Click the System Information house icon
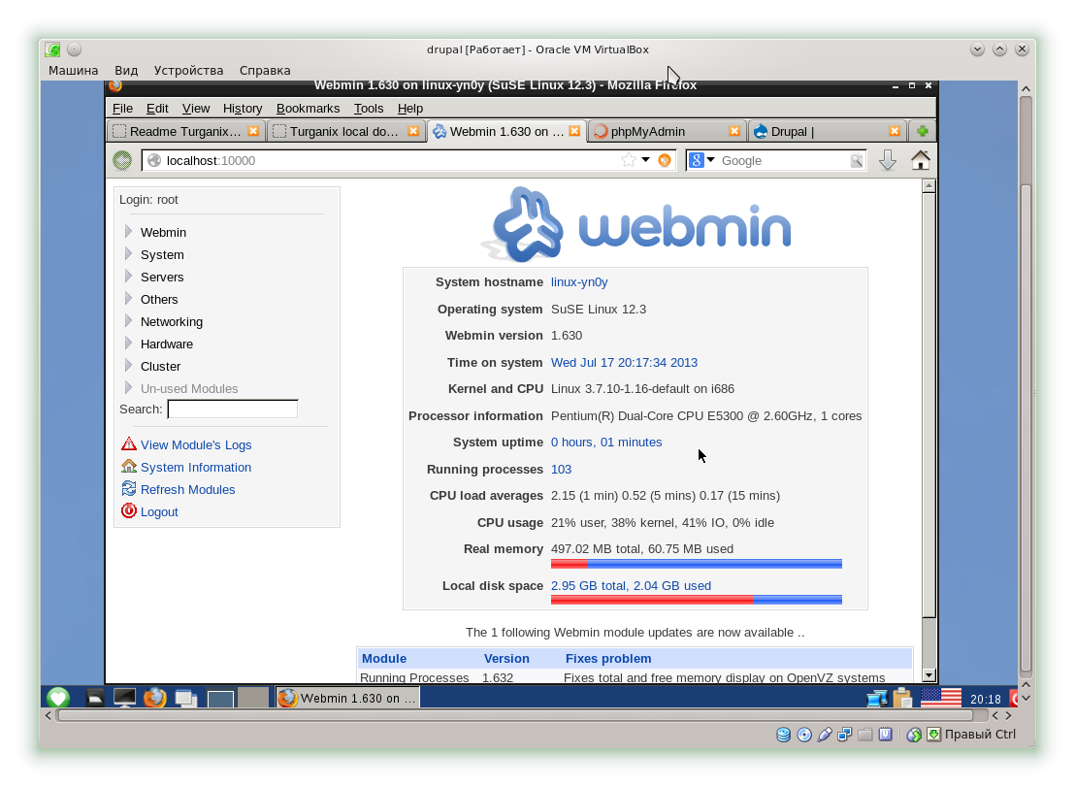Screen dimensions: 1075x787 (129, 466)
